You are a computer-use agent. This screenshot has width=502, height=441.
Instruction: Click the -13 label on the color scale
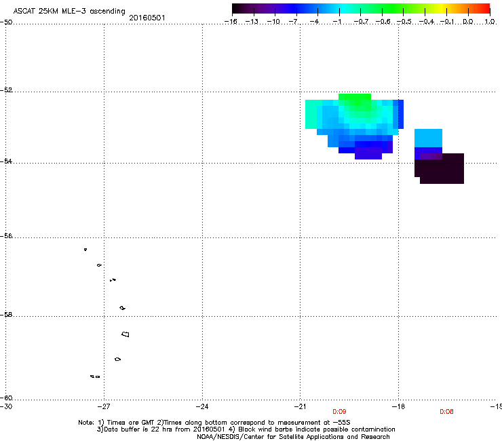click(x=252, y=22)
